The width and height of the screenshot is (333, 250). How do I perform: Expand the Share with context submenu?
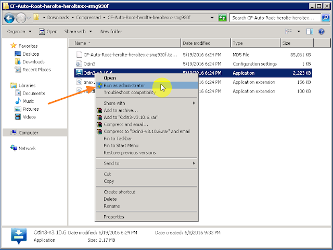click(147, 103)
